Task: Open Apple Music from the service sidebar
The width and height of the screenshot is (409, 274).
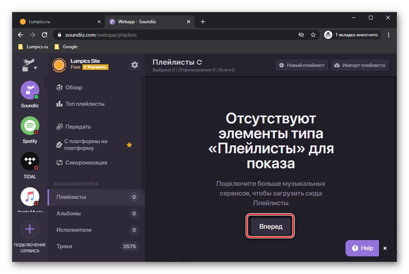Action: (x=30, y=197)
